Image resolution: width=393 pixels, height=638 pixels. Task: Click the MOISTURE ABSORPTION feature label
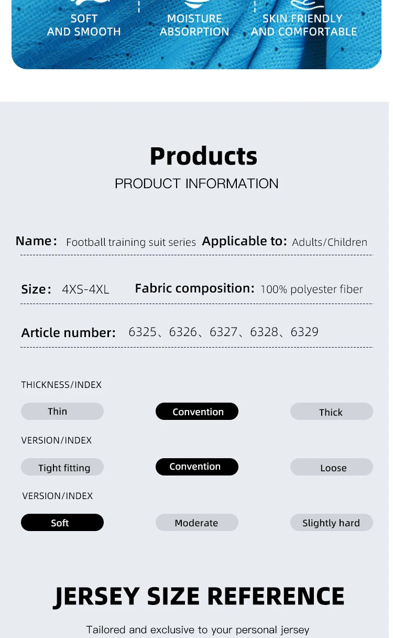point(194,25)
